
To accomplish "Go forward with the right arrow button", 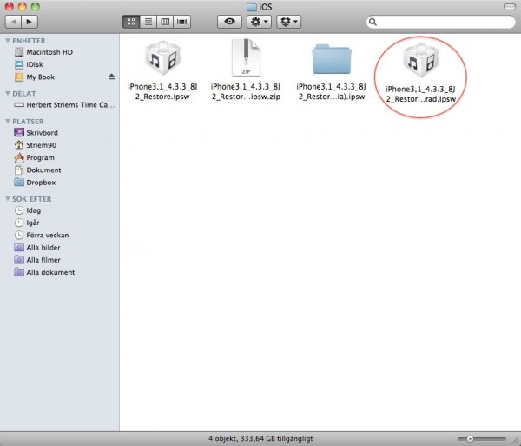I will (x=30, y=22).
